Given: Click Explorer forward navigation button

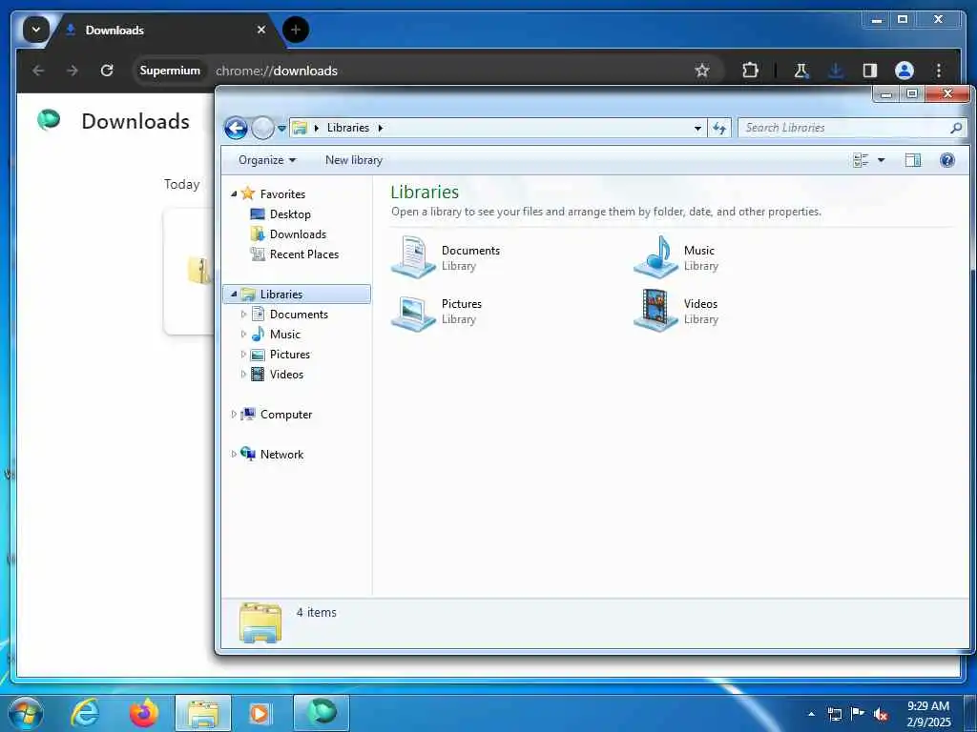Looking at the screenshot, I should pos(263,129).
